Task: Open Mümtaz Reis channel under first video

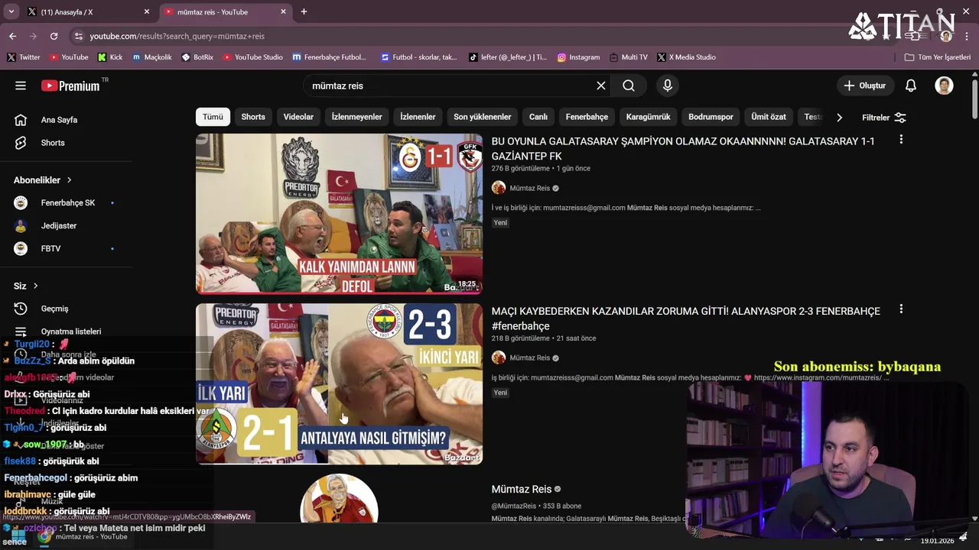Action: click(x=530, y=188)
